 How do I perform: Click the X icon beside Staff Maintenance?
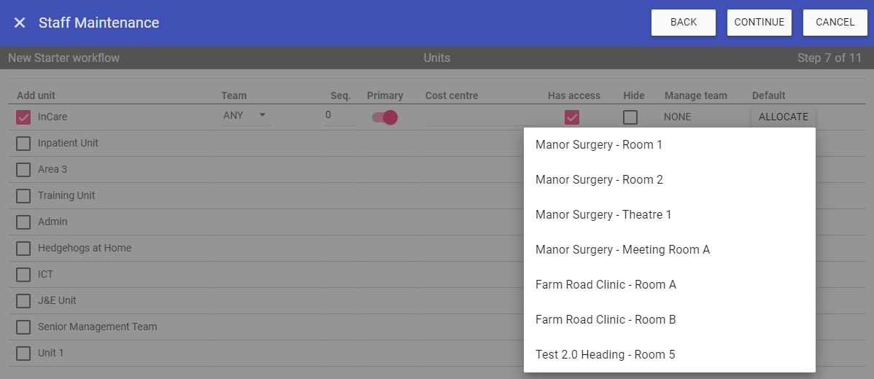tap(20, 23)
